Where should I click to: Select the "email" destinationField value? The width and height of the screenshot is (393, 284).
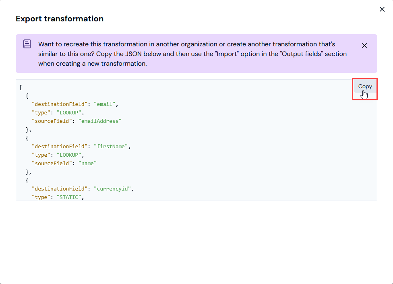click(x=105, y=104)
